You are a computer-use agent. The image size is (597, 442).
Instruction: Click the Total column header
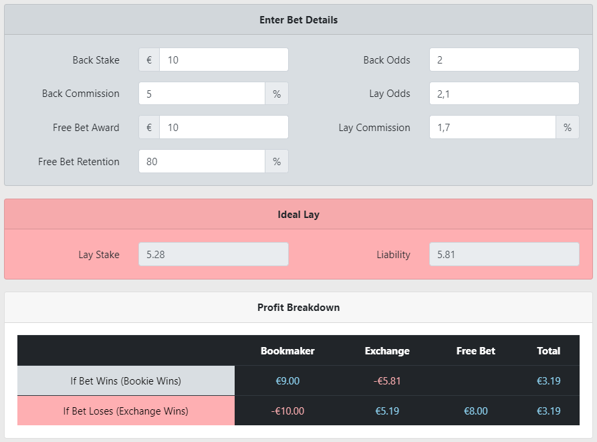(x=548, y=350)
